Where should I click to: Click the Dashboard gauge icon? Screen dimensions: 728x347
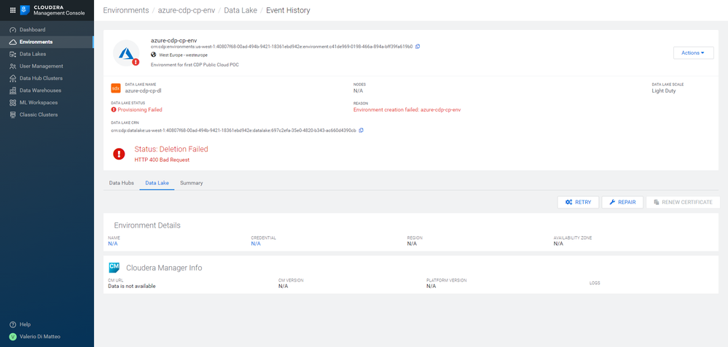click(13, 30)
